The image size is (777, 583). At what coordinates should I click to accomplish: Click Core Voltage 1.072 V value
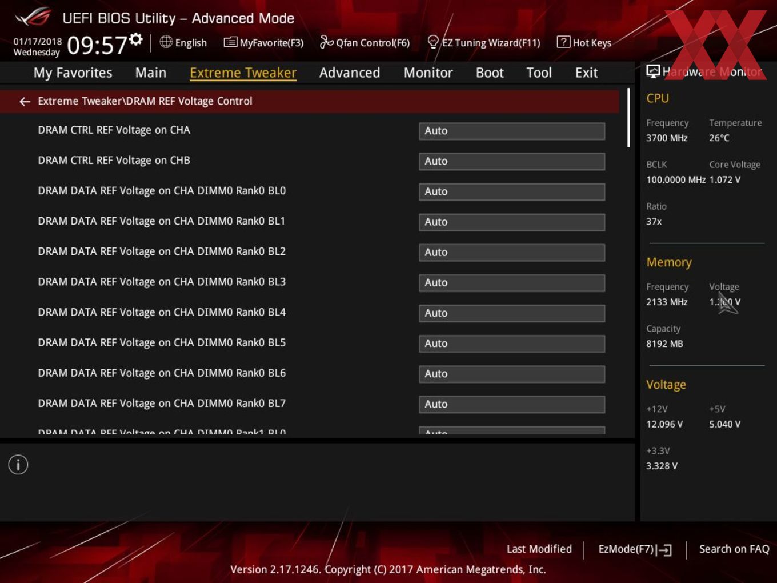pyautogui.click(x=725, y=179)
